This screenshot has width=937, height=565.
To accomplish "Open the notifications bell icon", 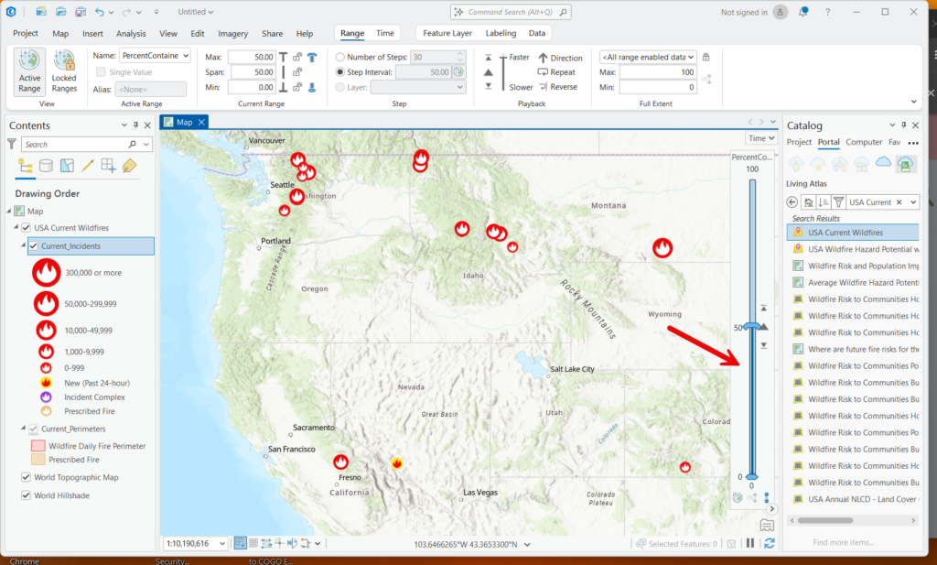I will [x=803, y=12].
